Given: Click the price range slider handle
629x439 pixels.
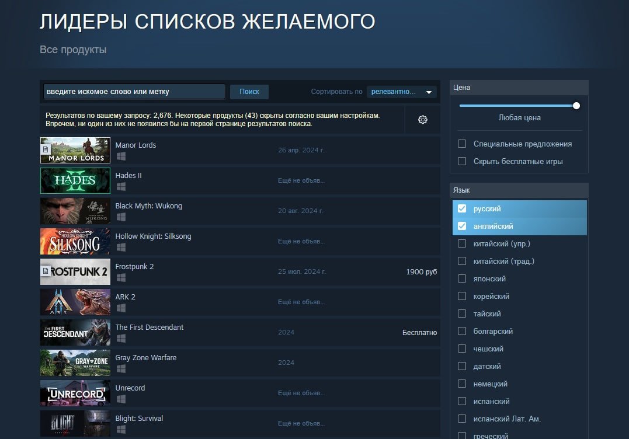Looking at the screenshot, I should [x=576, y=106].
